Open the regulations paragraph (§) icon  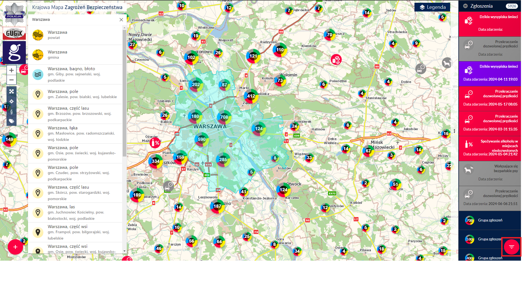coord(12,112)
